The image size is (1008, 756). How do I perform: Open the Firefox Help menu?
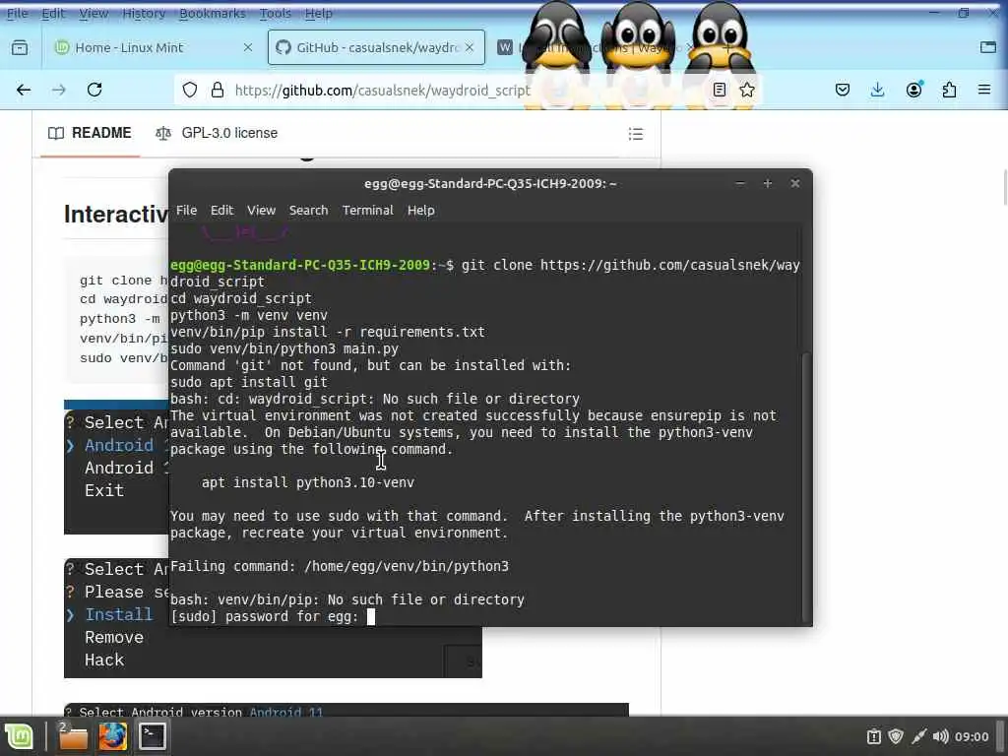pos(318,14)
